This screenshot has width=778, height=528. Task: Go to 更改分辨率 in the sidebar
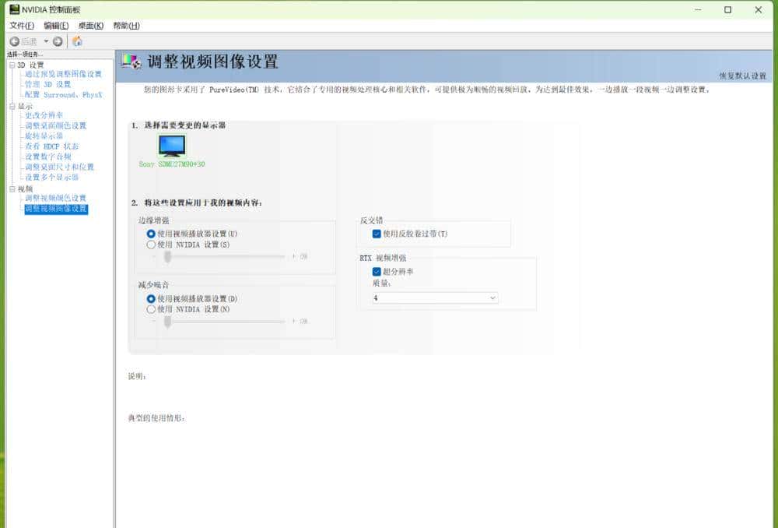(44, 115)
